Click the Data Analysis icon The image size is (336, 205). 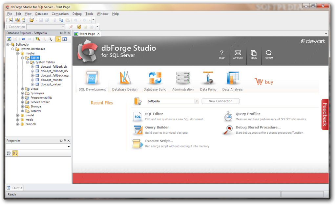233,78
